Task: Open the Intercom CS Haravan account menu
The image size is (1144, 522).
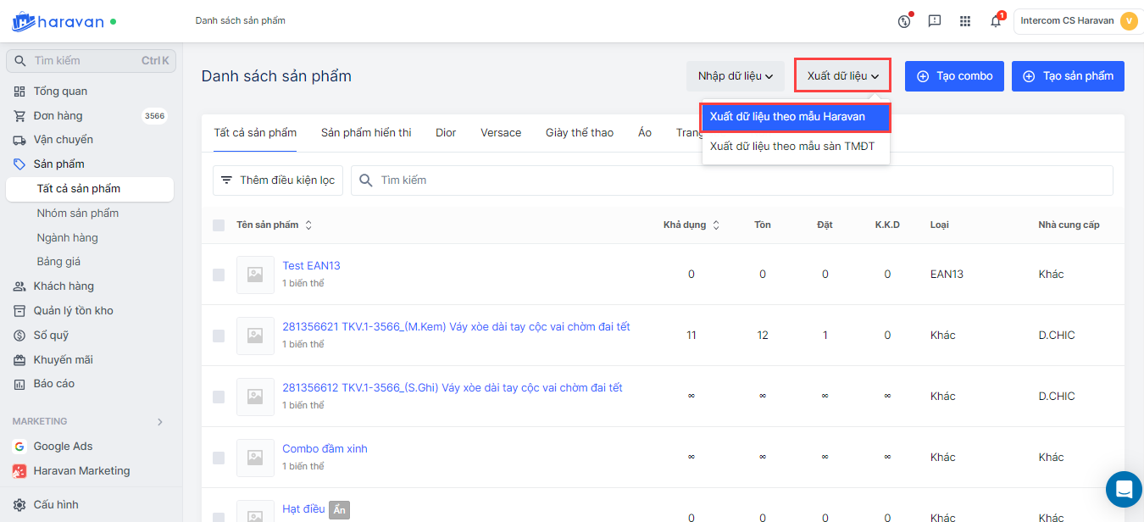Action: (x=1078, y=21)
